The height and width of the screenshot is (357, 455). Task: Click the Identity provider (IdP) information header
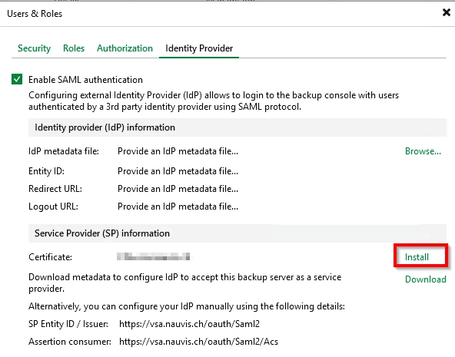(x=237, y=127)
